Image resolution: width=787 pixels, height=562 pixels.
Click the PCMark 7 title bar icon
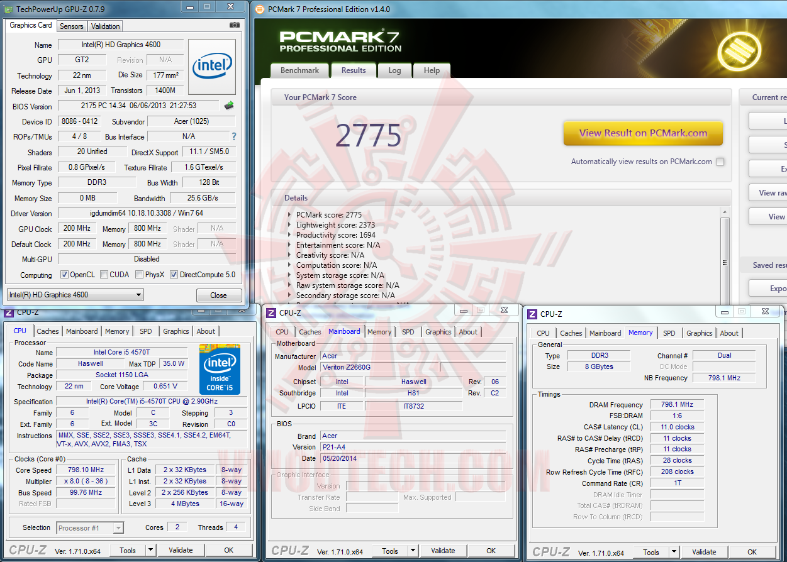point(260,9)
